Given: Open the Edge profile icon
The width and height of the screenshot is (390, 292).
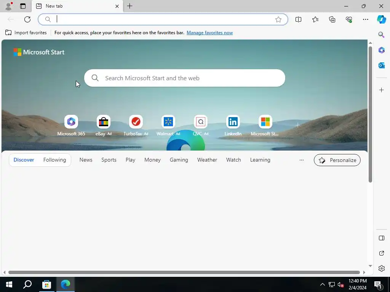Looking at the screenshot, I should click(9, 6).
